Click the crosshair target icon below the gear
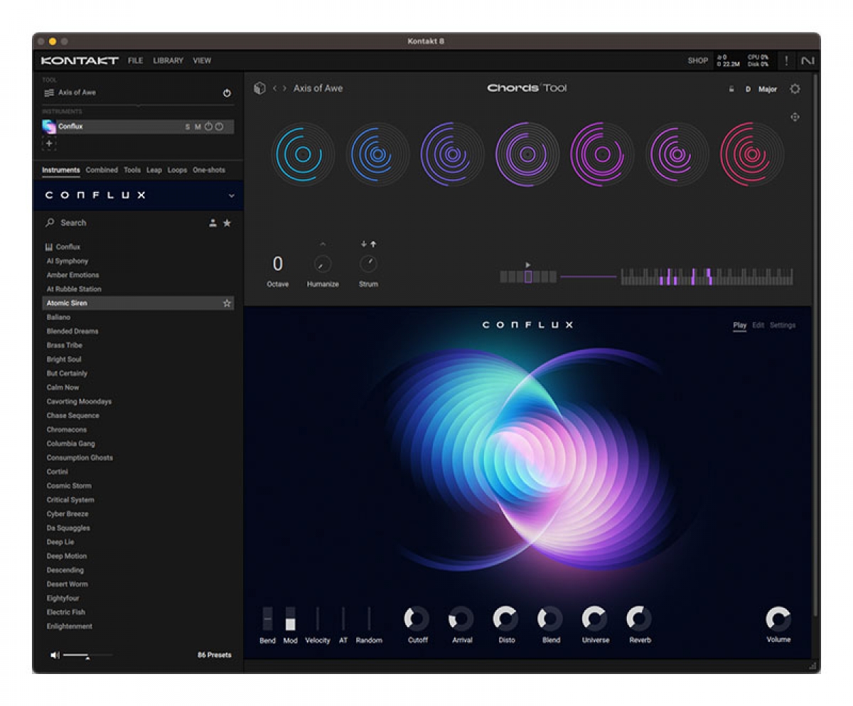The height and width of the screenshot is (706, 853). pos(795,117)
